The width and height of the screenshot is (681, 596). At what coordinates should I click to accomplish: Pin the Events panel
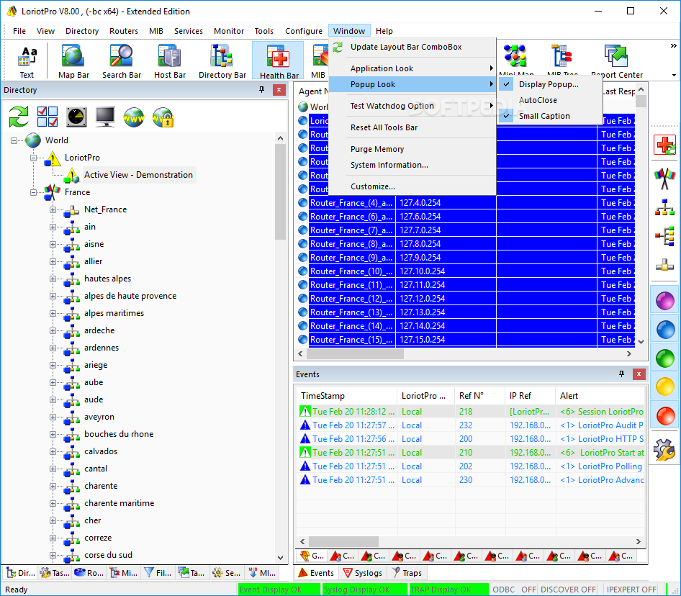[x=621, y=374]
